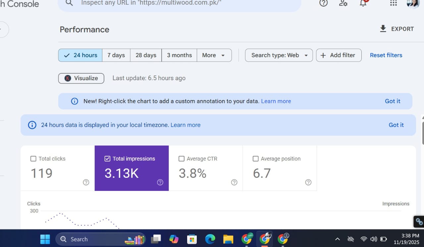
Task: Open the Help question mark icon
Action: pyautogui.click(x=323, y=3)
